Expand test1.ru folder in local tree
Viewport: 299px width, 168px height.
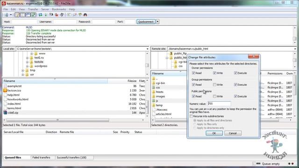[27, 58]
